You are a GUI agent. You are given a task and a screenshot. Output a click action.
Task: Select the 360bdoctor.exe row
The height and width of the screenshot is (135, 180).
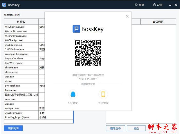click(24, 45)
